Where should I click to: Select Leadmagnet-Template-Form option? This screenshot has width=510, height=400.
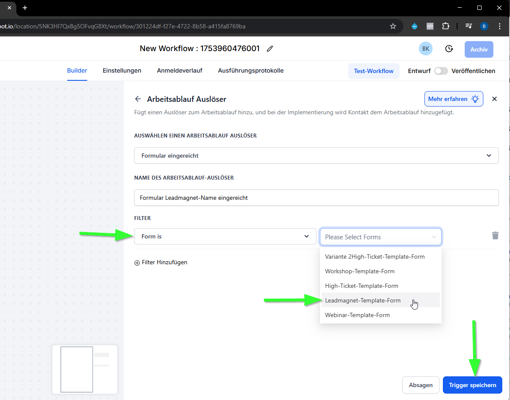(381, 301)
